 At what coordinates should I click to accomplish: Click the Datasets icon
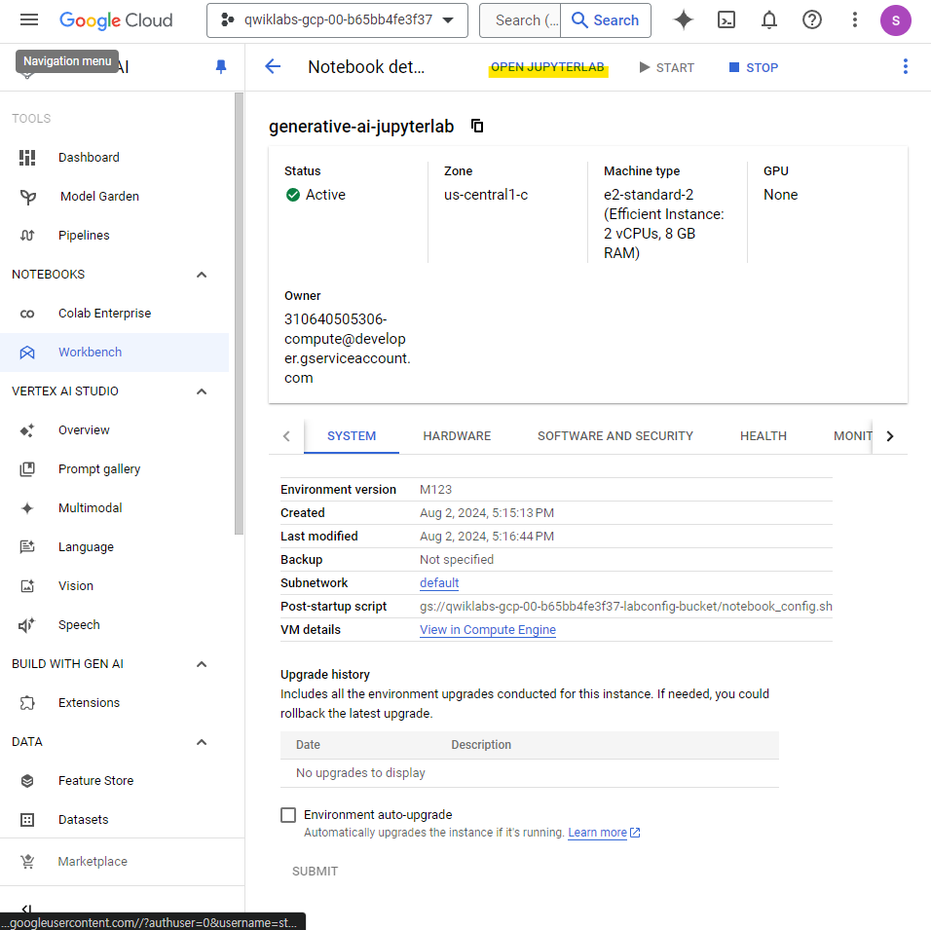[x=27, y=820]
